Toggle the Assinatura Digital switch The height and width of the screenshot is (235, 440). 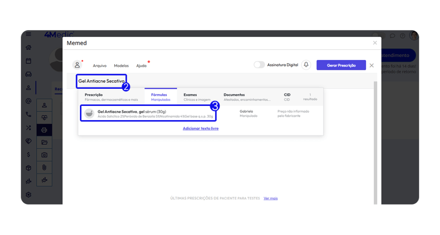(259, 65)
